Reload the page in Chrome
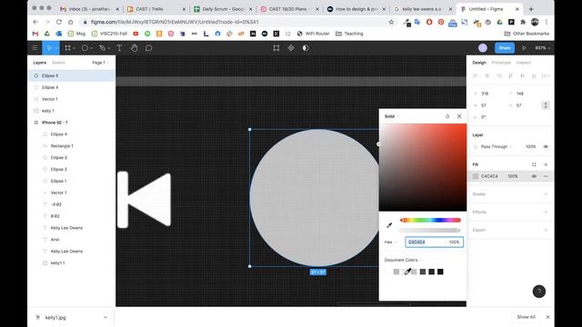 pyautogui.click(x=58, y=22)
